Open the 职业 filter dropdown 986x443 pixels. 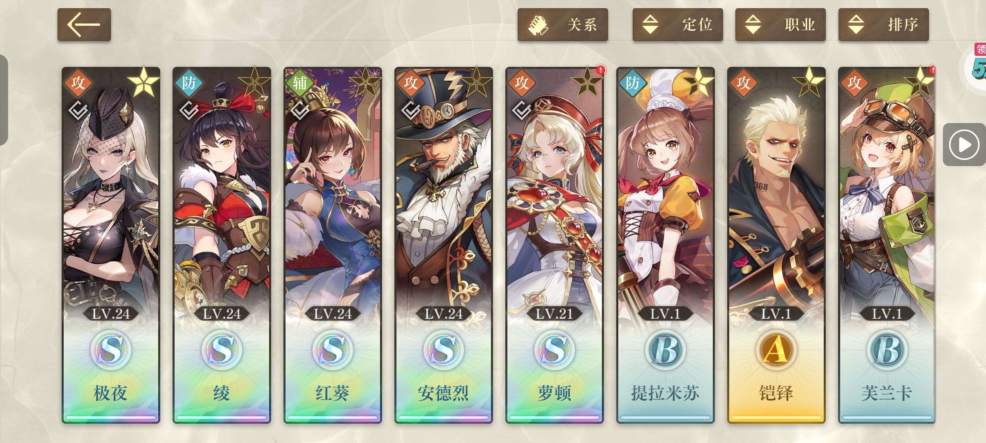pyautogui.click(x=780, y=25)
